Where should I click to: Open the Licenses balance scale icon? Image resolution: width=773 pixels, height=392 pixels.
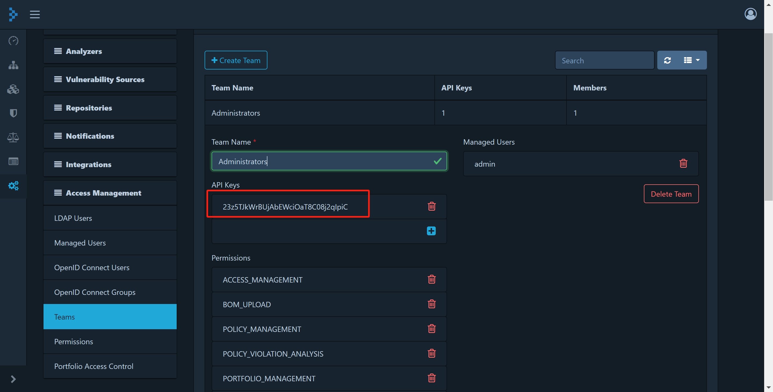13,137
